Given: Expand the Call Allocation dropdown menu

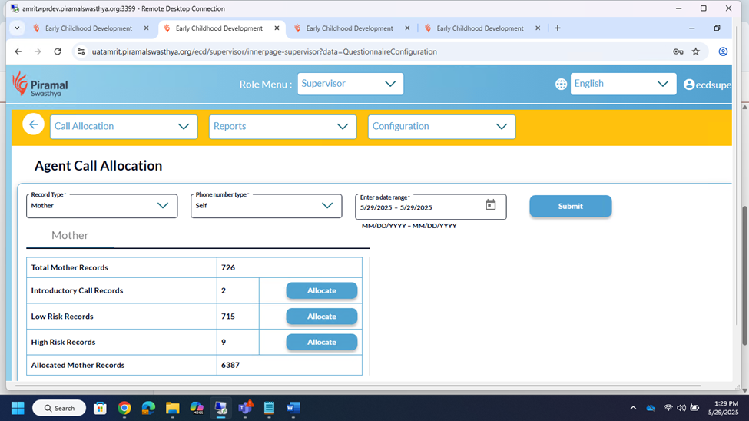Looking at the screenshot, I should [124, 127].
